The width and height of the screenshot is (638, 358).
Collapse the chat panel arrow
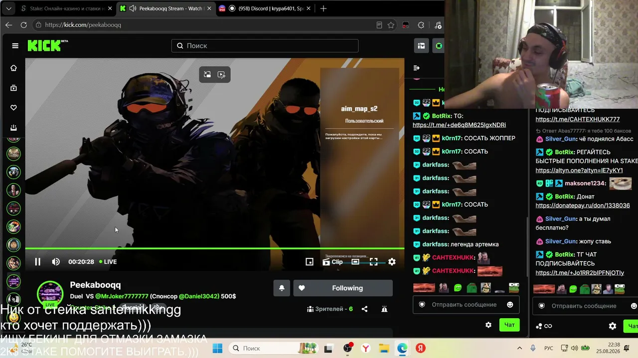click(x=417, y=68)
